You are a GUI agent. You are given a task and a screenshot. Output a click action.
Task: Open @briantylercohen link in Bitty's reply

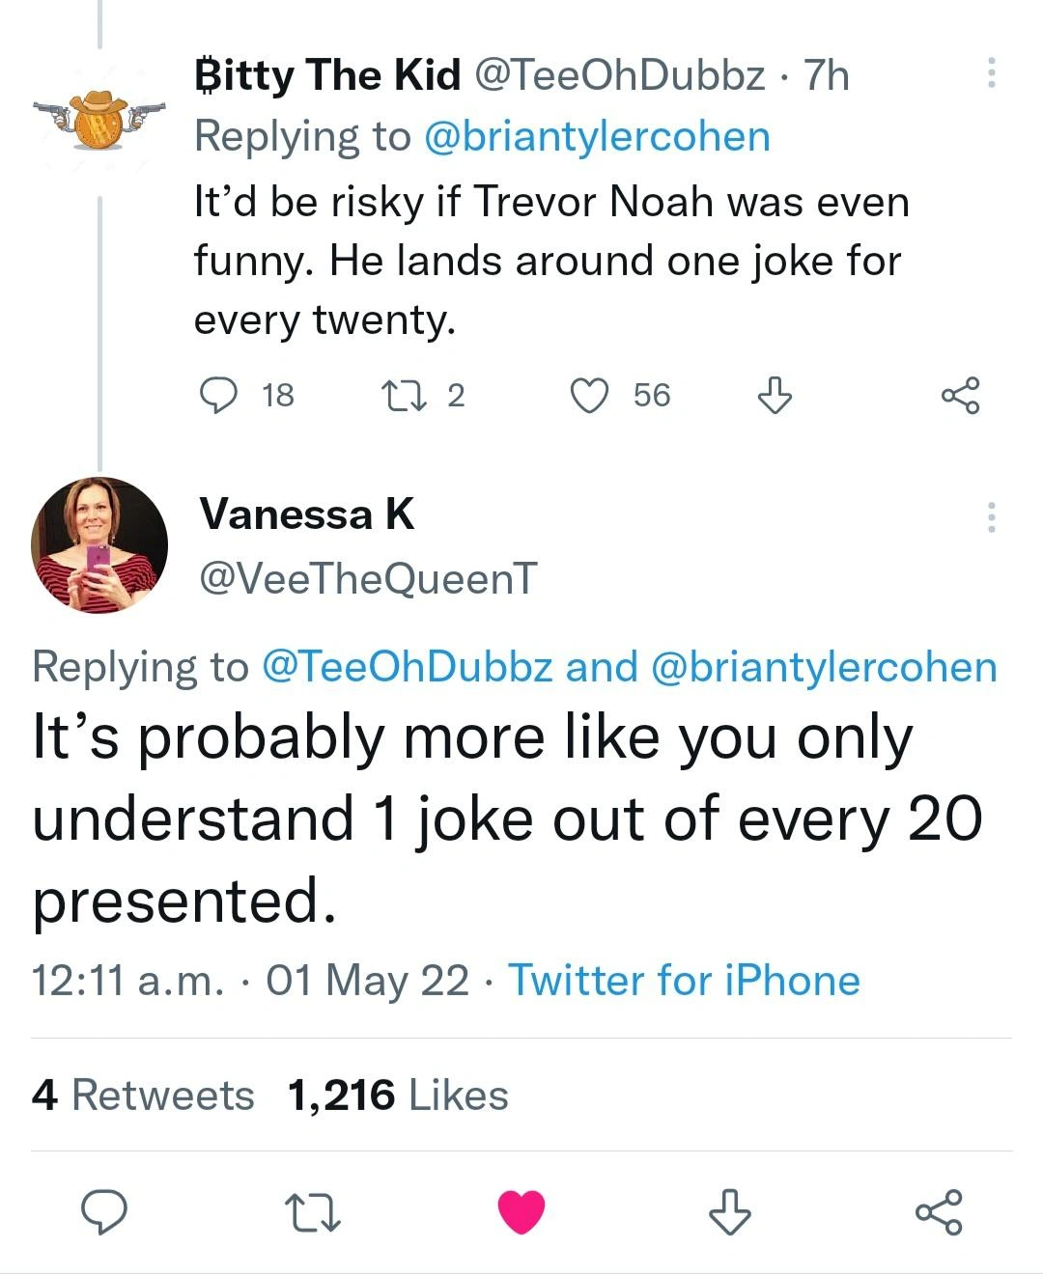coord(597,136)
